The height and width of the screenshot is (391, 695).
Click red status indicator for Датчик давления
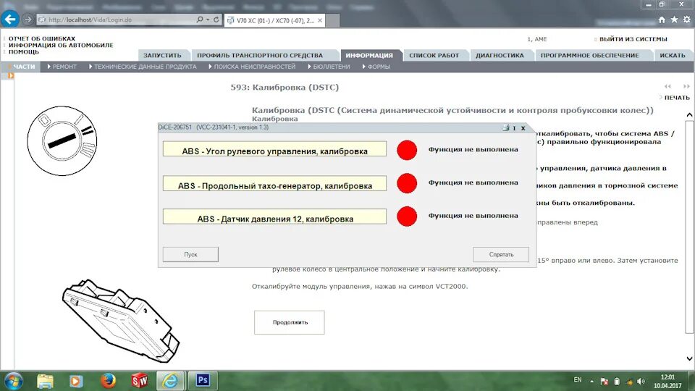(x=406, y=216)
